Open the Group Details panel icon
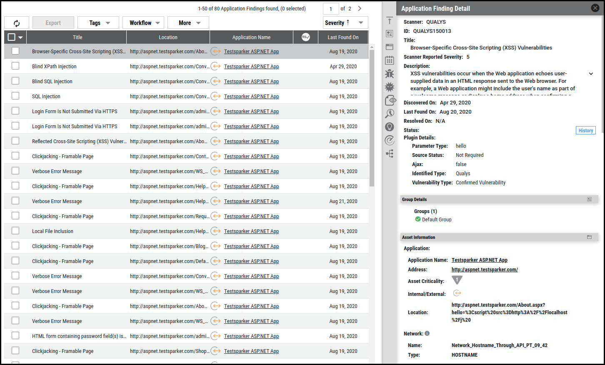Viewport: 605px width, 365px height. click(x=589, y=199)
